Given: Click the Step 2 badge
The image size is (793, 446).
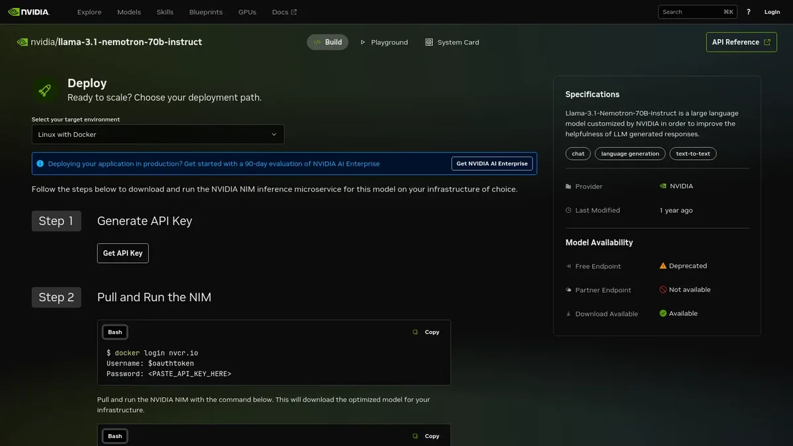Looking at the screenshot, I should point(56,297).
